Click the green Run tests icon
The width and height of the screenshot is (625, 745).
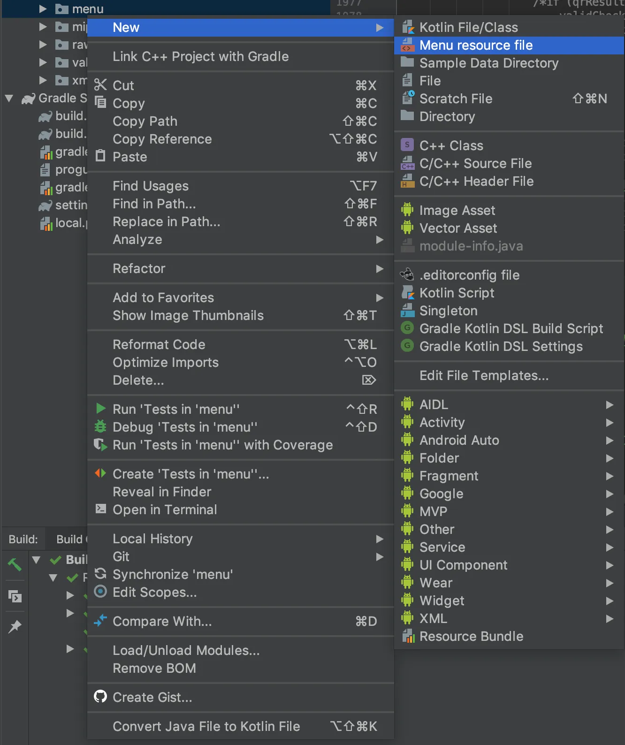[x=100, y=409]
